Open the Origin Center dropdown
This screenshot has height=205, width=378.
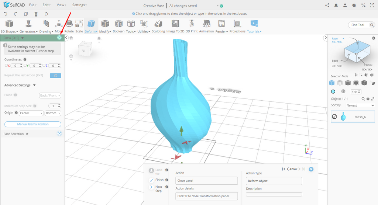click(31, 113)
